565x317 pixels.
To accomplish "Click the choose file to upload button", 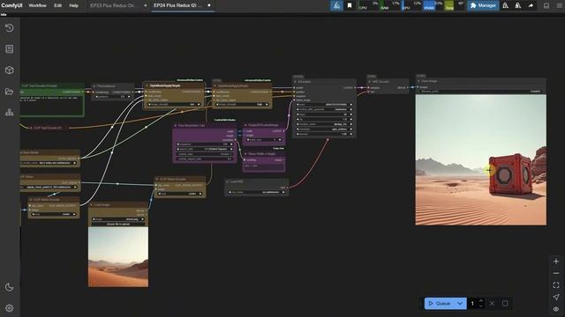I will (118, 224).
